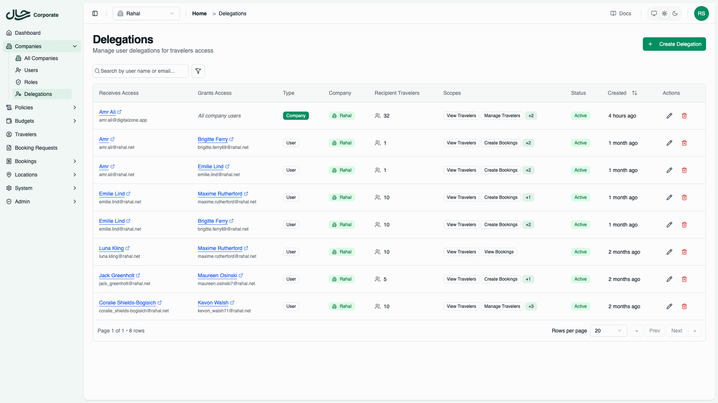Switch to light mode sun icon
This screenshot has width=718, height=403.
pos(665,13)
